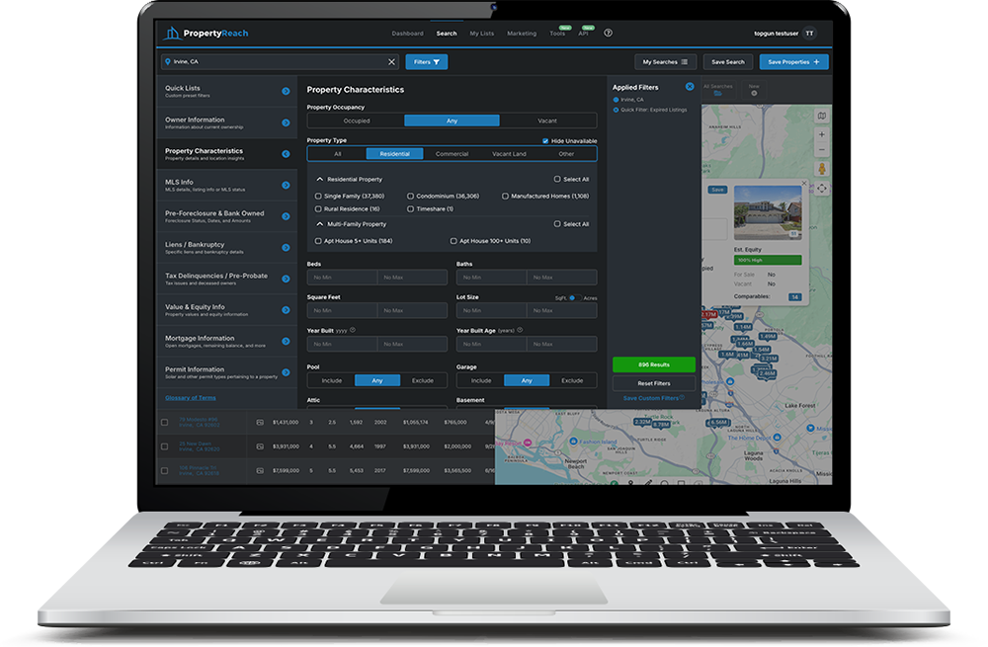The width and height of the screenshot is (988, 647).
Task: Click the TT user avatar
Action: pyautogui.click(x=810, y=34)
